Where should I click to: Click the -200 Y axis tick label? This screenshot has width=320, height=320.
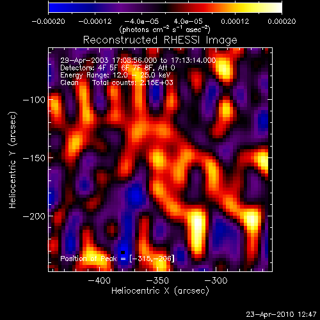(34, 216)
